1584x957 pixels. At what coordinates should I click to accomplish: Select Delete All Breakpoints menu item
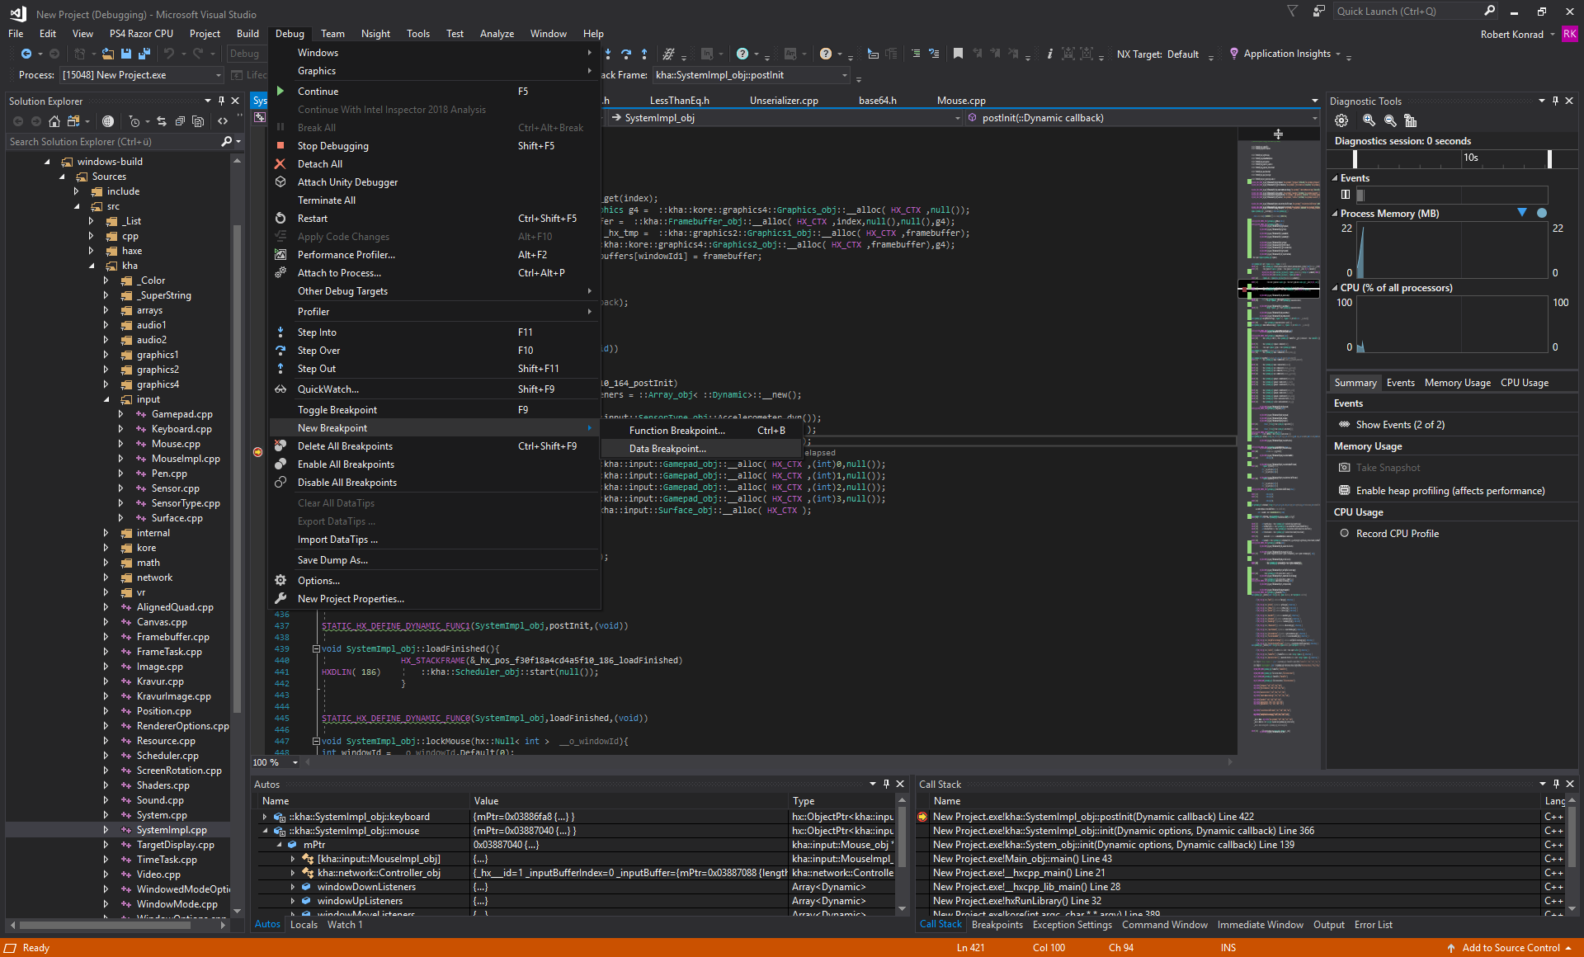(435, 446)
